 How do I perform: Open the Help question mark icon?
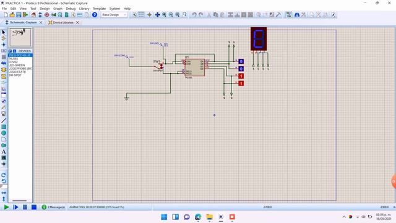tap(95, 15)
